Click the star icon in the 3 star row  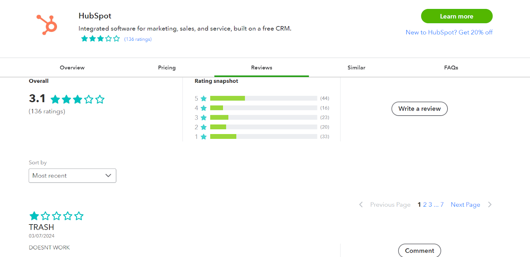click(204, 118)
